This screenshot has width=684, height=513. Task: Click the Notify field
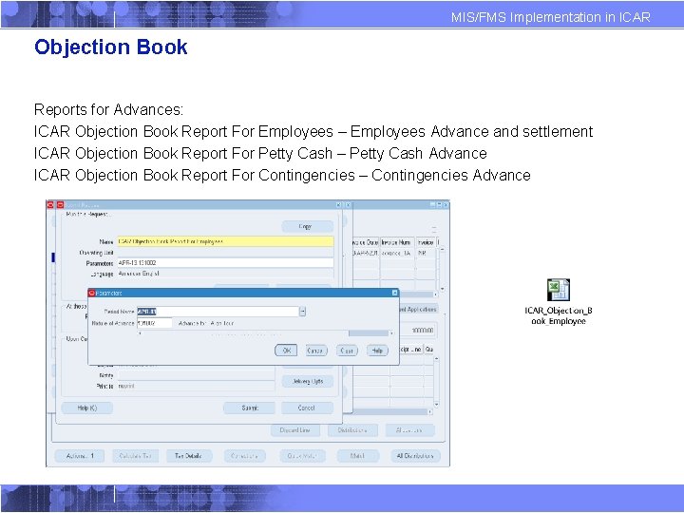(197, 375)
